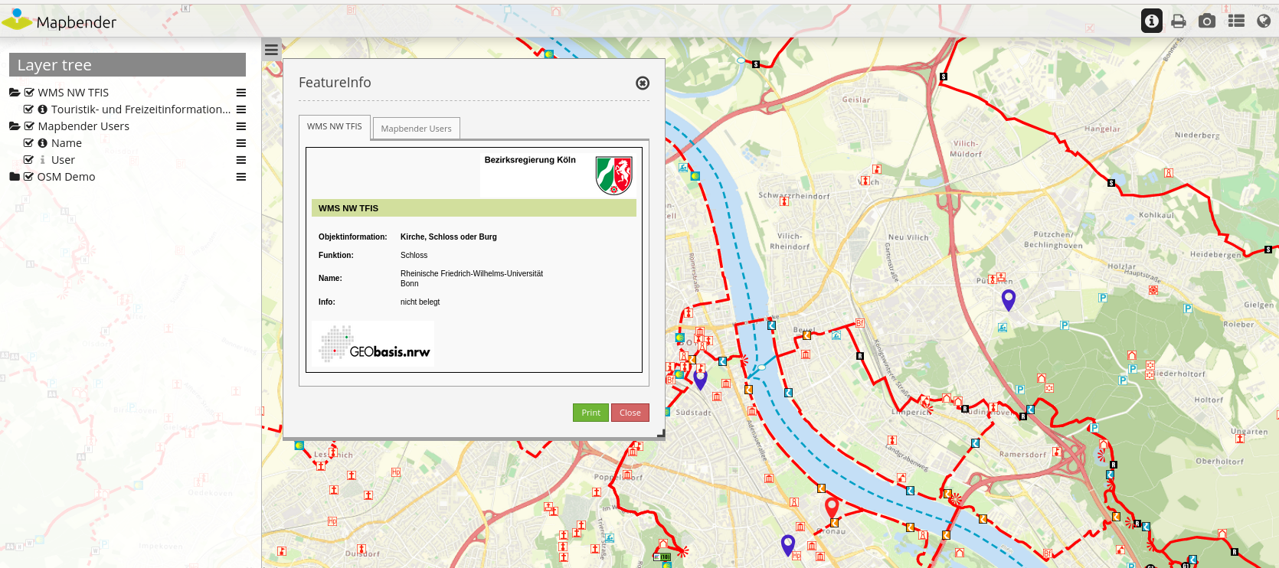Screen dimensions: 1279x568
Task: Click the globe icon in the top toolbar
Action: (1264, 21)
